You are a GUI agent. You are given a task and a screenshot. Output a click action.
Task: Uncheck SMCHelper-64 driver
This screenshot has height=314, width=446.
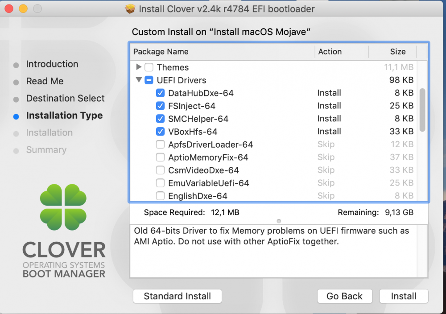(x=160, y=119)
